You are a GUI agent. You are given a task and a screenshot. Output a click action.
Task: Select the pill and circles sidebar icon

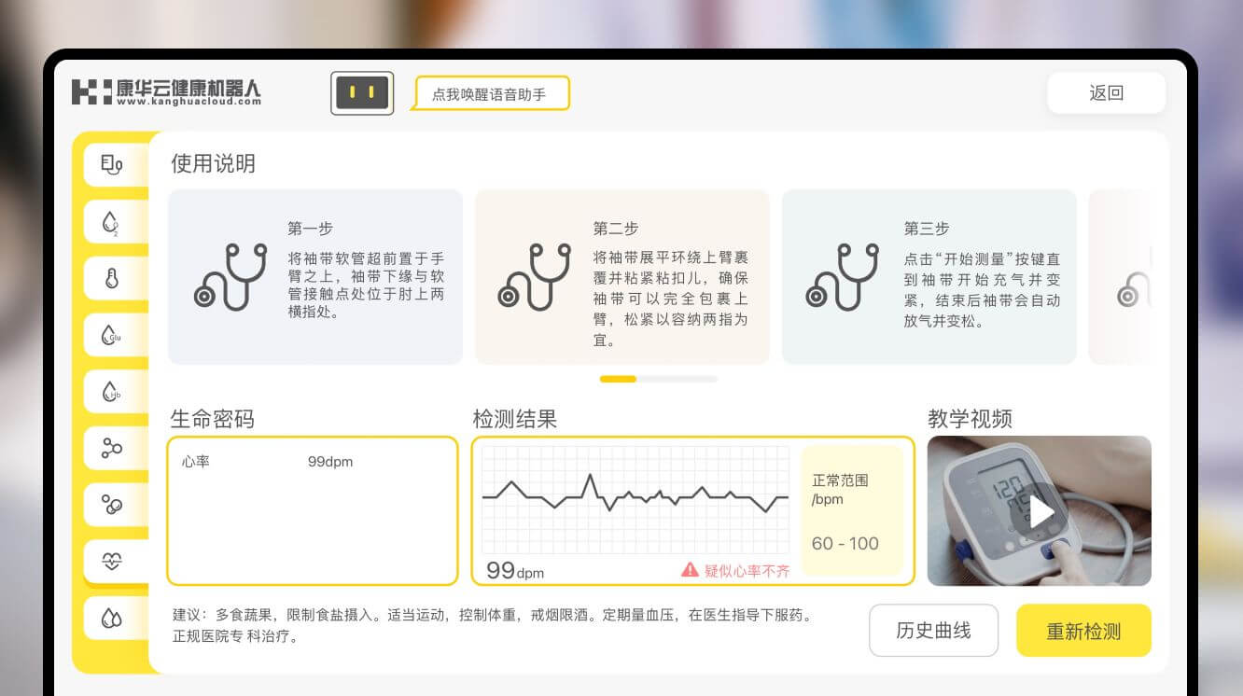click(x=112, y=505)
